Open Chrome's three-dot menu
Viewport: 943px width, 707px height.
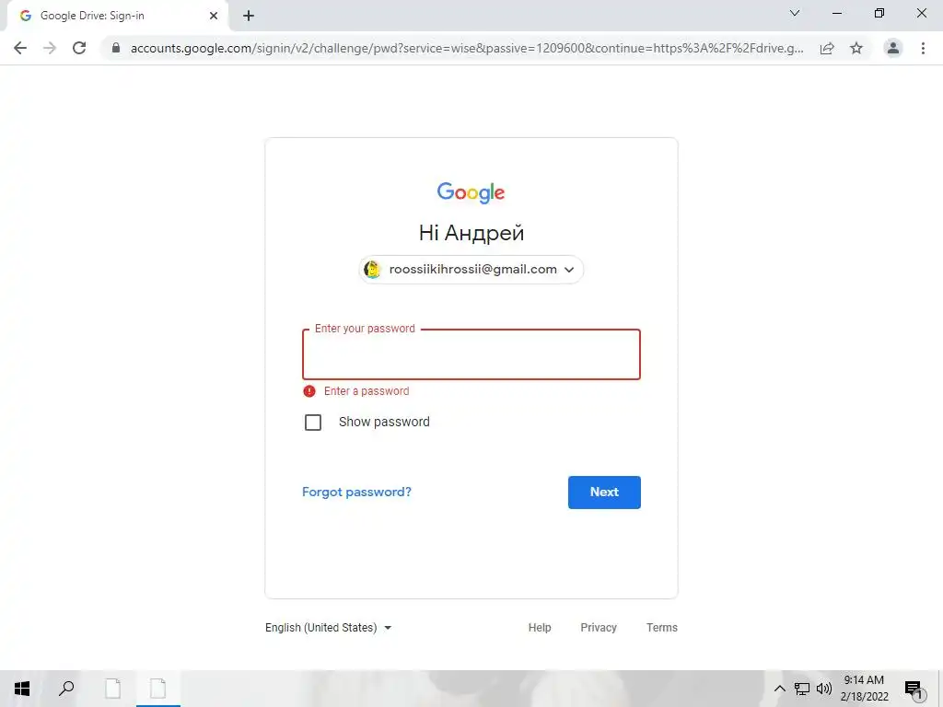923,48
